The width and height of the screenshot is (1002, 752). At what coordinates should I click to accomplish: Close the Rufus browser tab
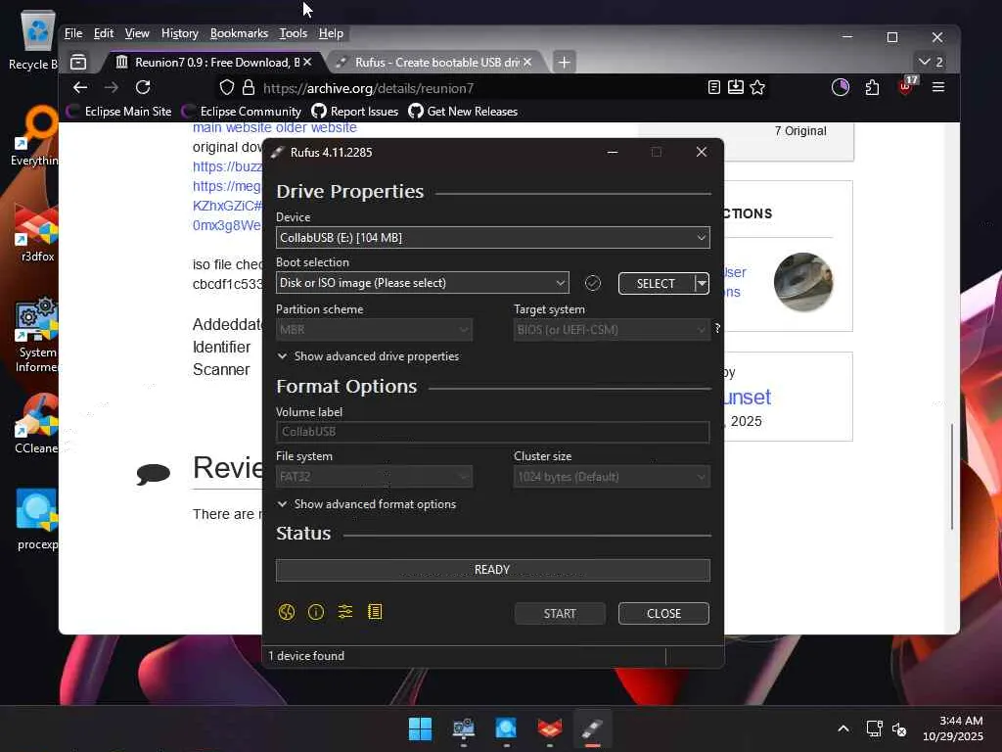click(x=527, y=62)
